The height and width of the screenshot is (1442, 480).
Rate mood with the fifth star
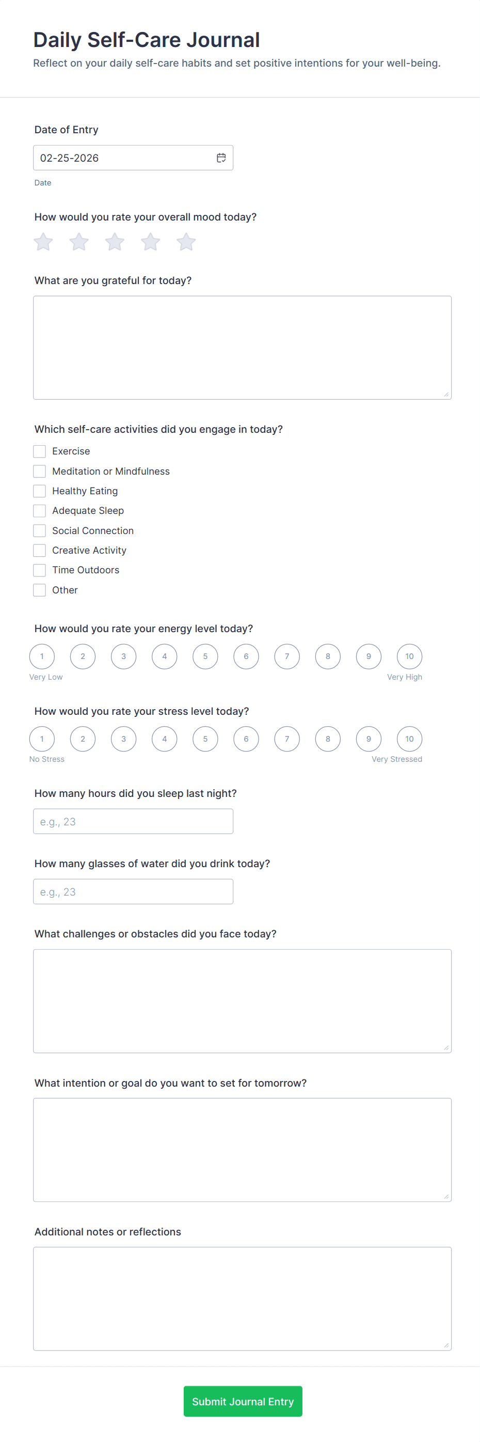186,242
